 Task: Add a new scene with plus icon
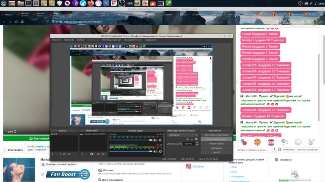tap(53, 154)
